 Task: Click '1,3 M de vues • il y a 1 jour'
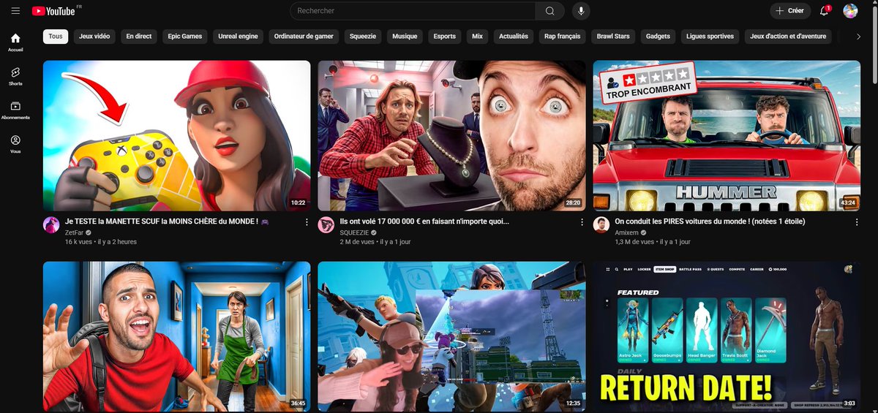click(653, 242)
